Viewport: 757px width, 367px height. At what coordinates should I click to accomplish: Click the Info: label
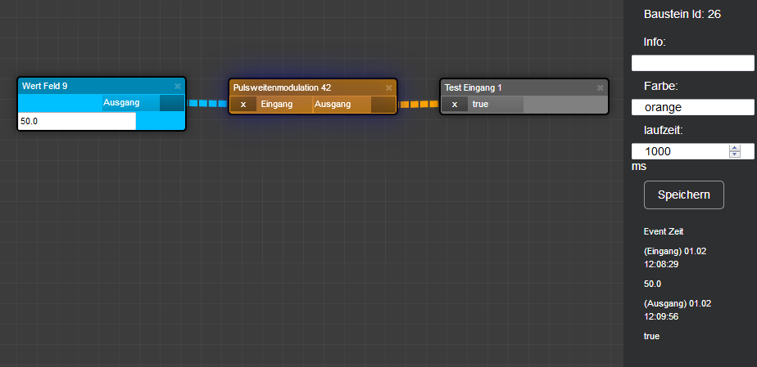655,42
